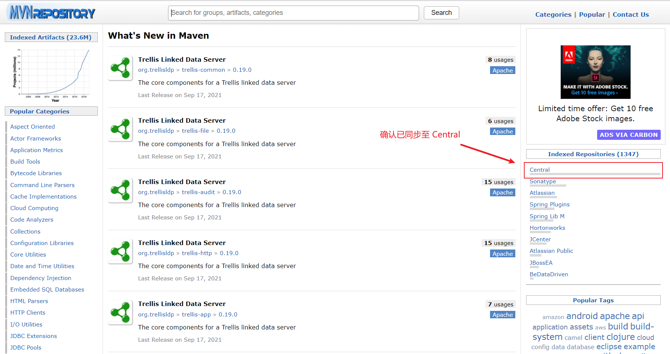This screenshot has width=670, height=354.
Task: Select the eclipse tag
Action: (609, 347)
